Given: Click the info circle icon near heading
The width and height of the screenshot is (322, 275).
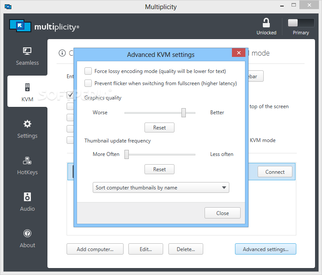Looking at the screenshot, I should coord(62,53).
